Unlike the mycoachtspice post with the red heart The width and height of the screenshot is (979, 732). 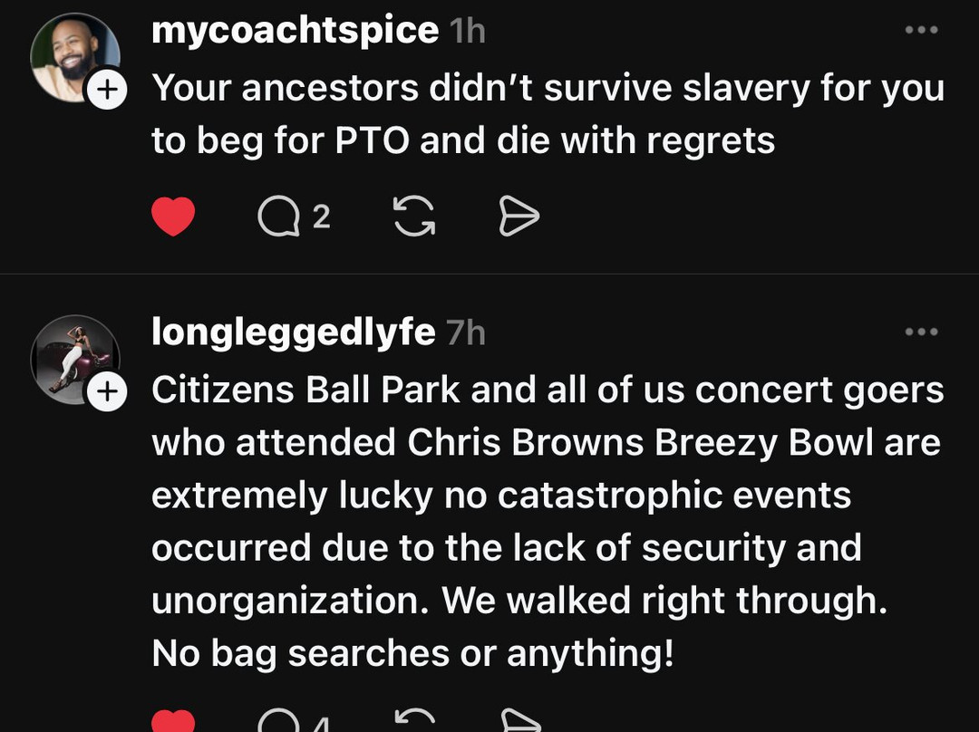click(172, 217)
